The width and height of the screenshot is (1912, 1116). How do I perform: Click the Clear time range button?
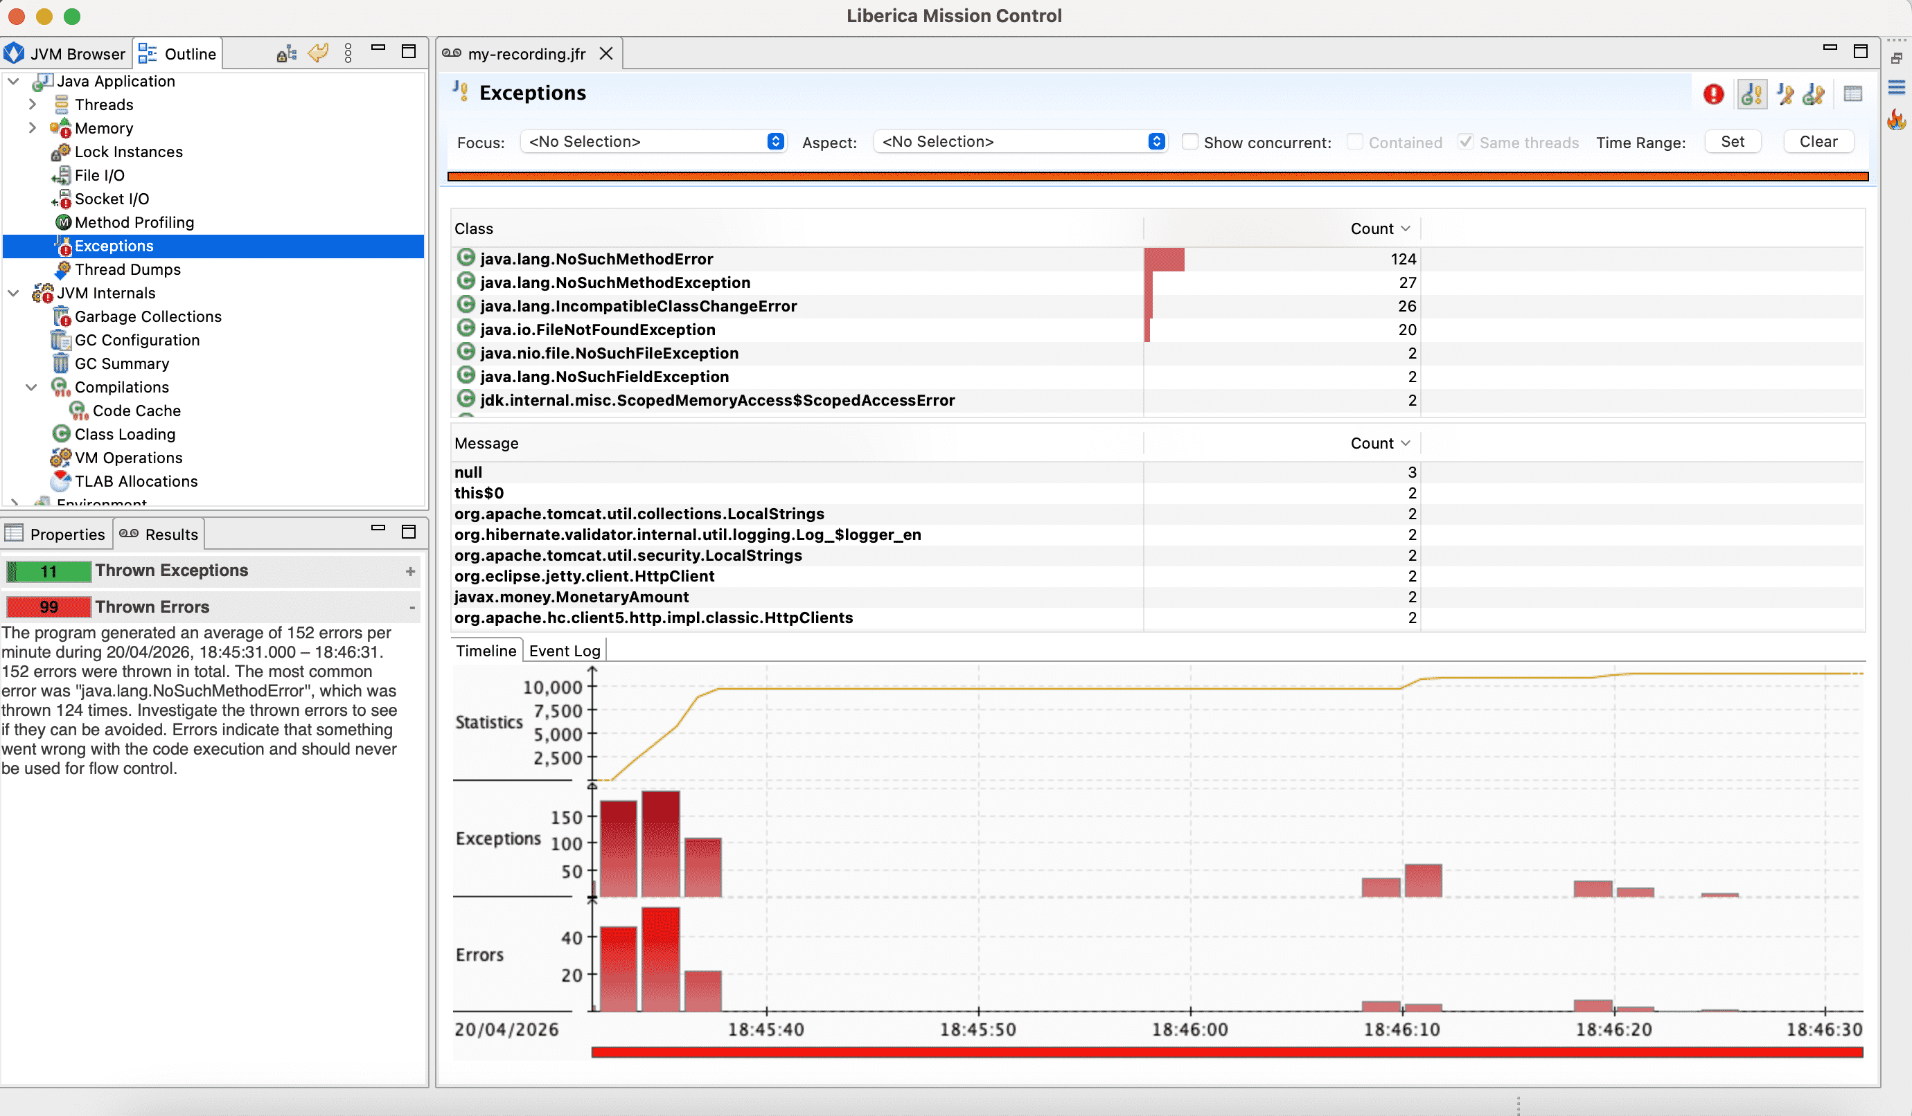[1818, 142]
